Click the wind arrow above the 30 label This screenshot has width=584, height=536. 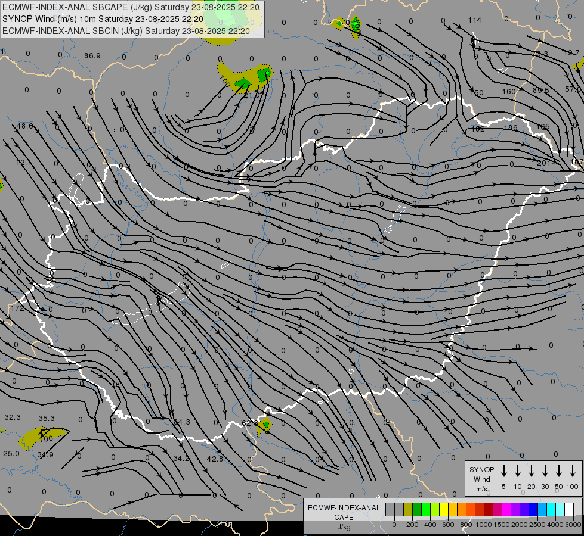click(545, 471)
